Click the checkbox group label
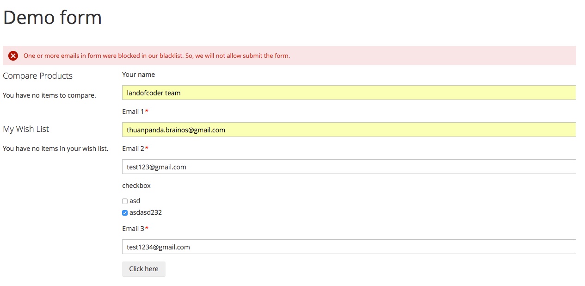 pos(136,186)
